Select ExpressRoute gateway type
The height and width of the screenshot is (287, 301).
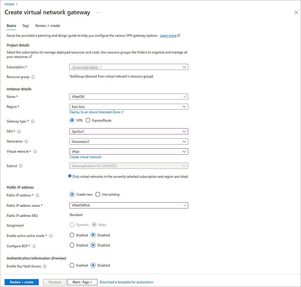88,120
